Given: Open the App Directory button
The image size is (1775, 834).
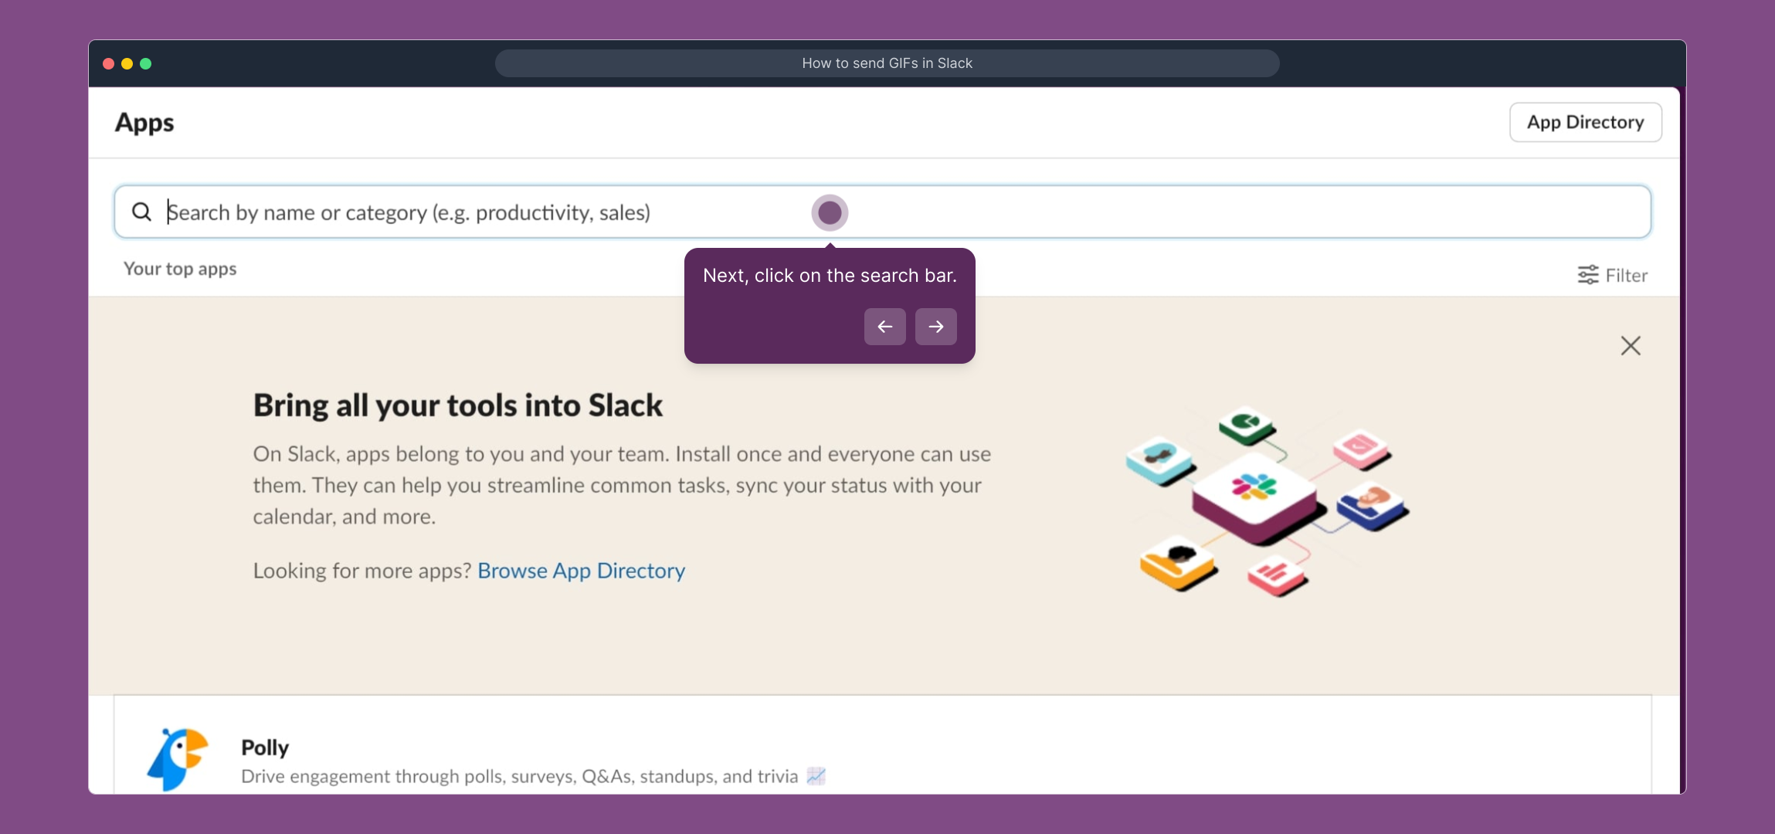Looking at the screenshot, I should [1585, 122].
